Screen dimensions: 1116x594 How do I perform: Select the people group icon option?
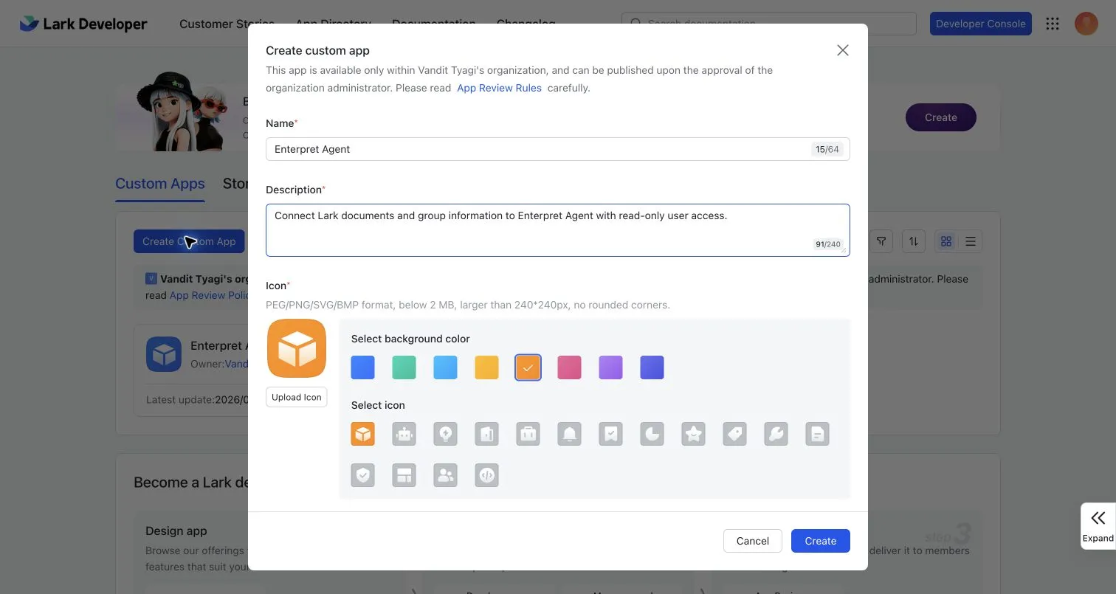coord(446,475)
